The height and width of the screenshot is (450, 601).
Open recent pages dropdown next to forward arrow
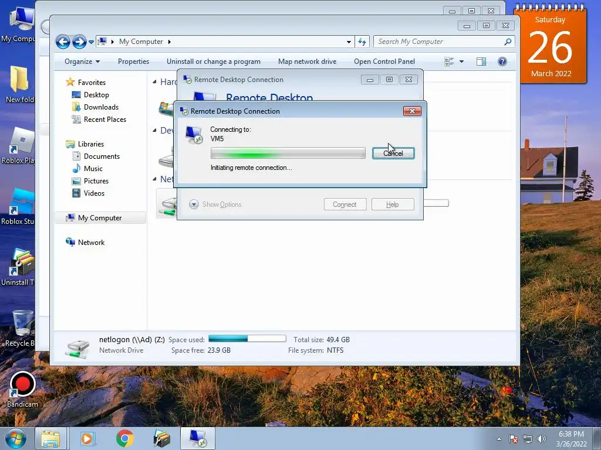[91, 42]
